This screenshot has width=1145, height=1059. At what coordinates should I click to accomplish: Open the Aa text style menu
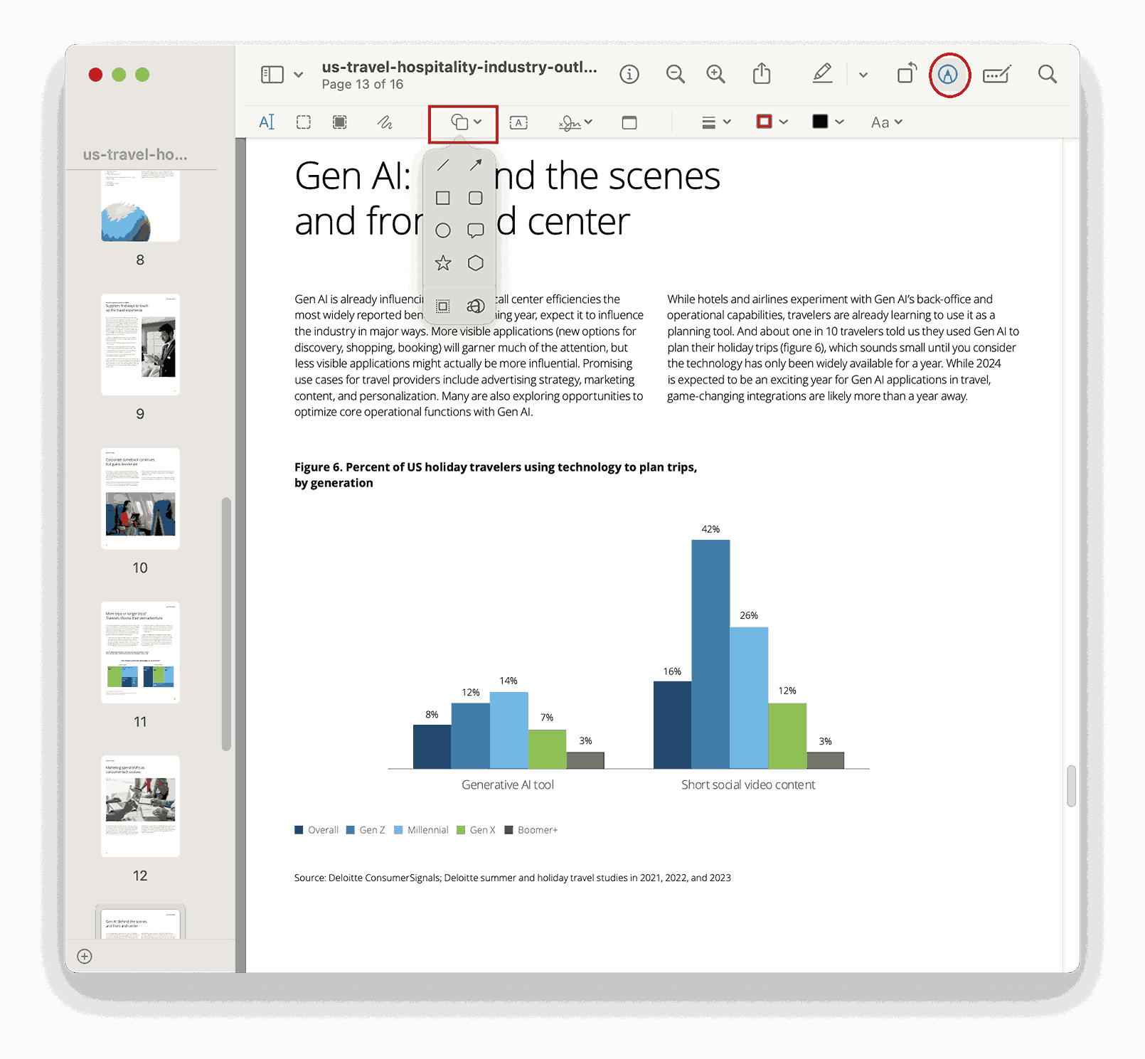(885, 122)
